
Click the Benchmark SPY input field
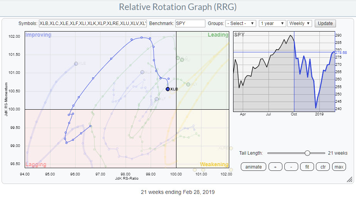click(190, 23)
